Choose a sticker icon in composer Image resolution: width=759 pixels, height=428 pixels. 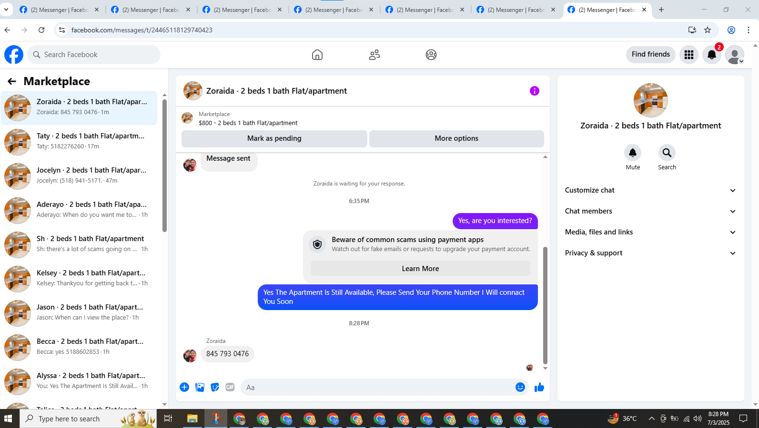click(215, 387)
